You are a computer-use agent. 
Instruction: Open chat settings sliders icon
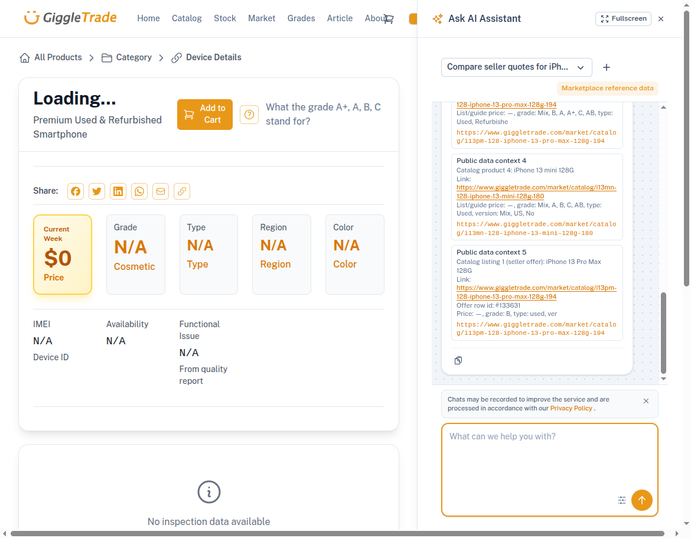622,500
